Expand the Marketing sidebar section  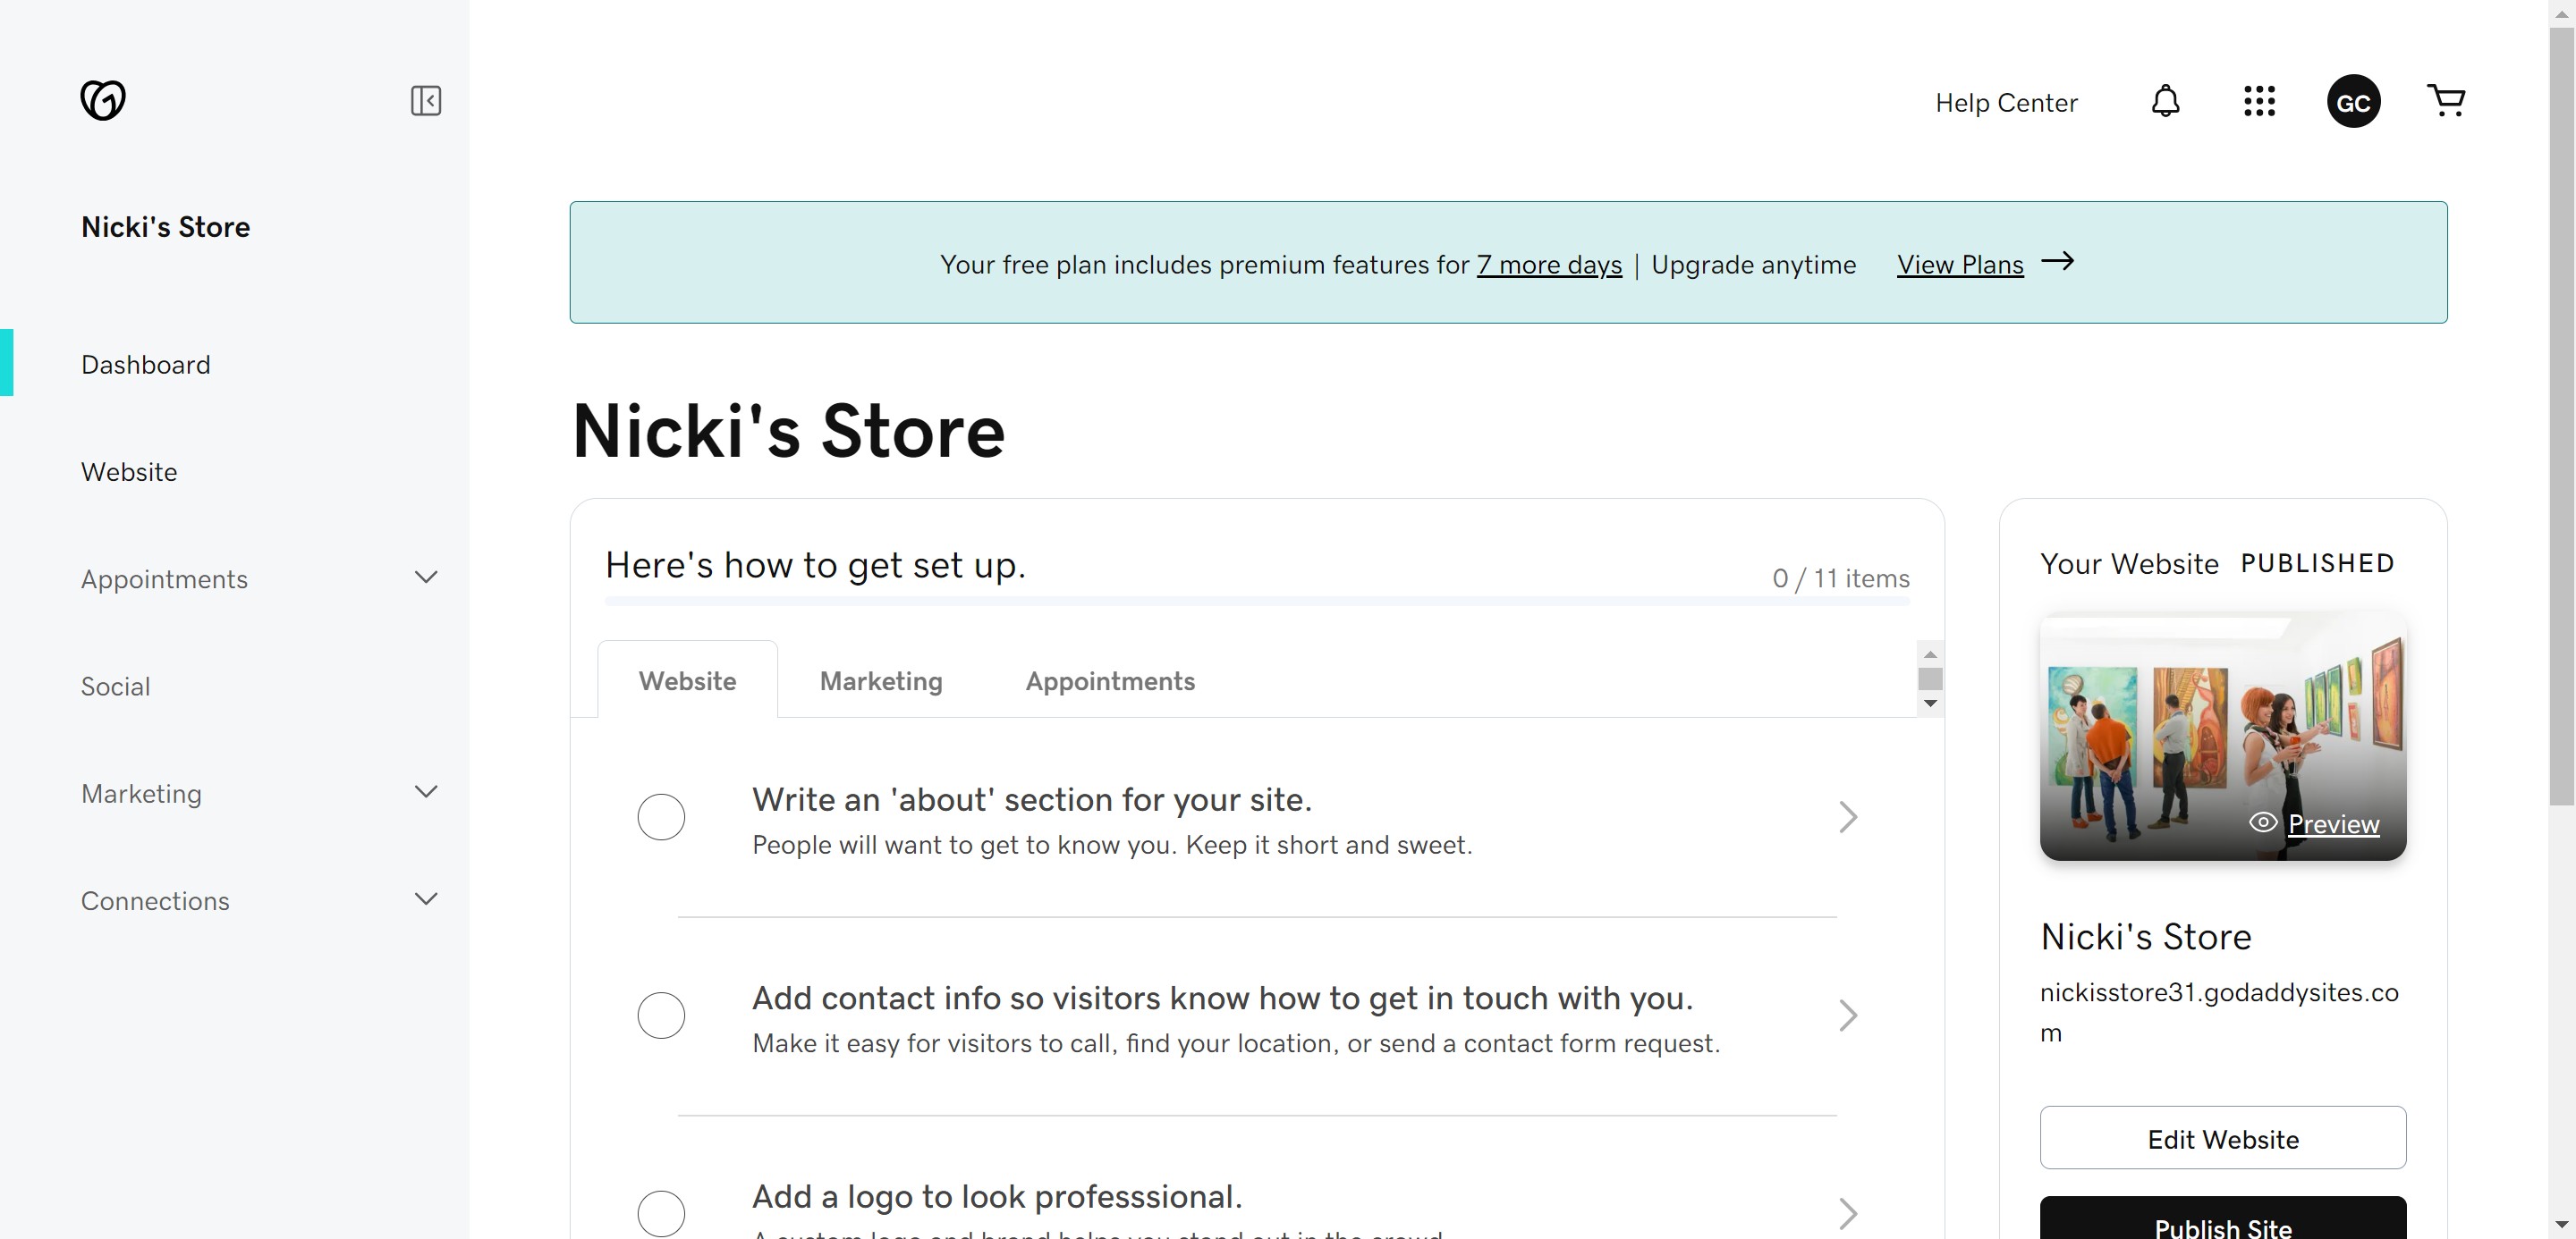[426, 792]
